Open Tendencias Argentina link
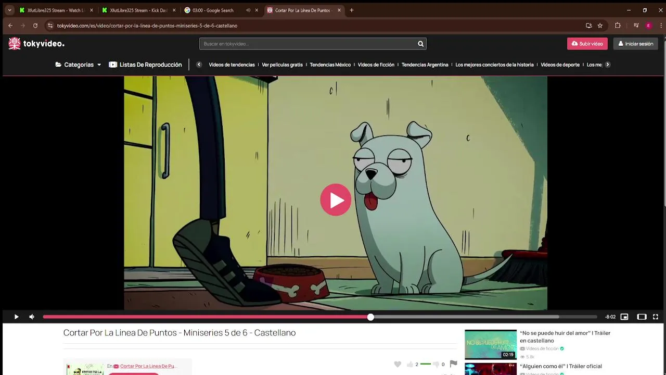Viewport: 666px width, 375px height. pyautogui.click(x=425, y=65)
